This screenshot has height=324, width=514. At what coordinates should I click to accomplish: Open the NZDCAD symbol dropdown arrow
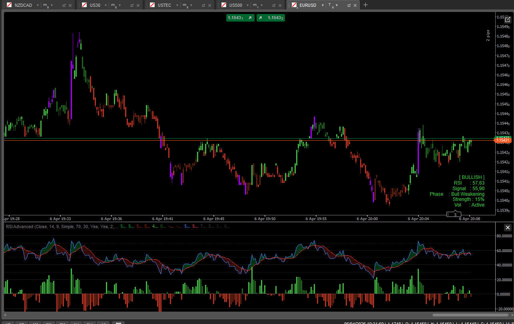pos(38,5)
